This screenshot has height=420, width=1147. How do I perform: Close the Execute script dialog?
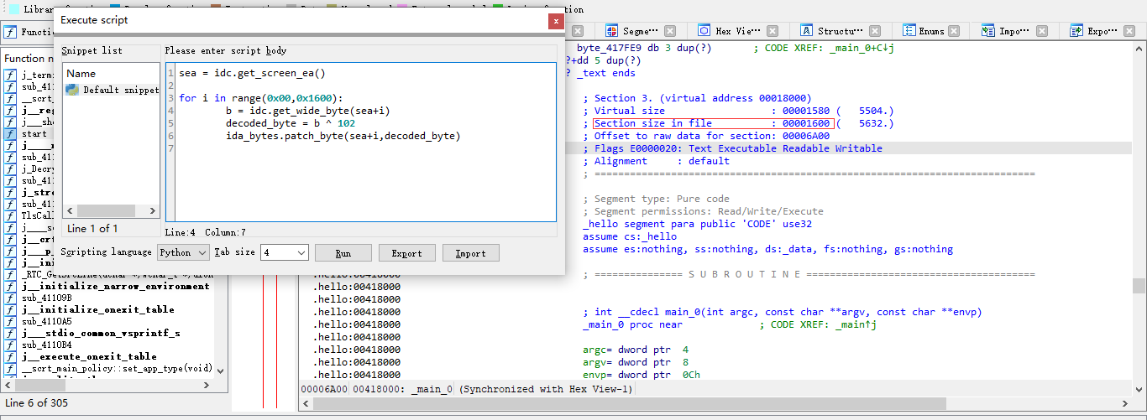pos(554,21)
